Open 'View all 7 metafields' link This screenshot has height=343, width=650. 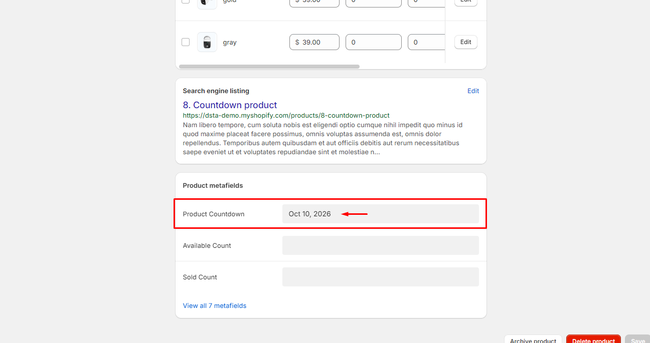tap(215, 305)
